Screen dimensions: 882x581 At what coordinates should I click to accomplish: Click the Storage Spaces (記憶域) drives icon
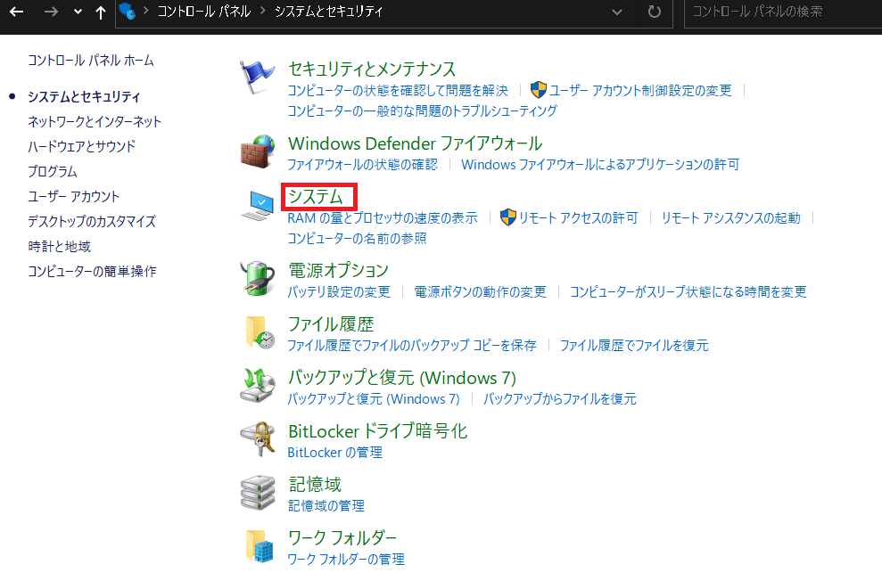(258, 493)
